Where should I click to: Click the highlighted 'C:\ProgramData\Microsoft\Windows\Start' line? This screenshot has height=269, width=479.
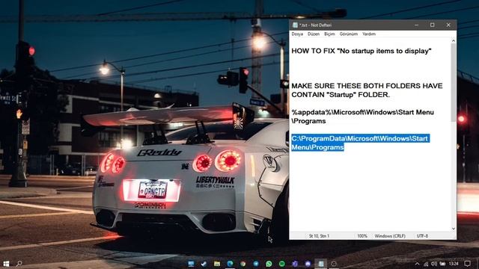pyautogui.click(x=361, y=138)
